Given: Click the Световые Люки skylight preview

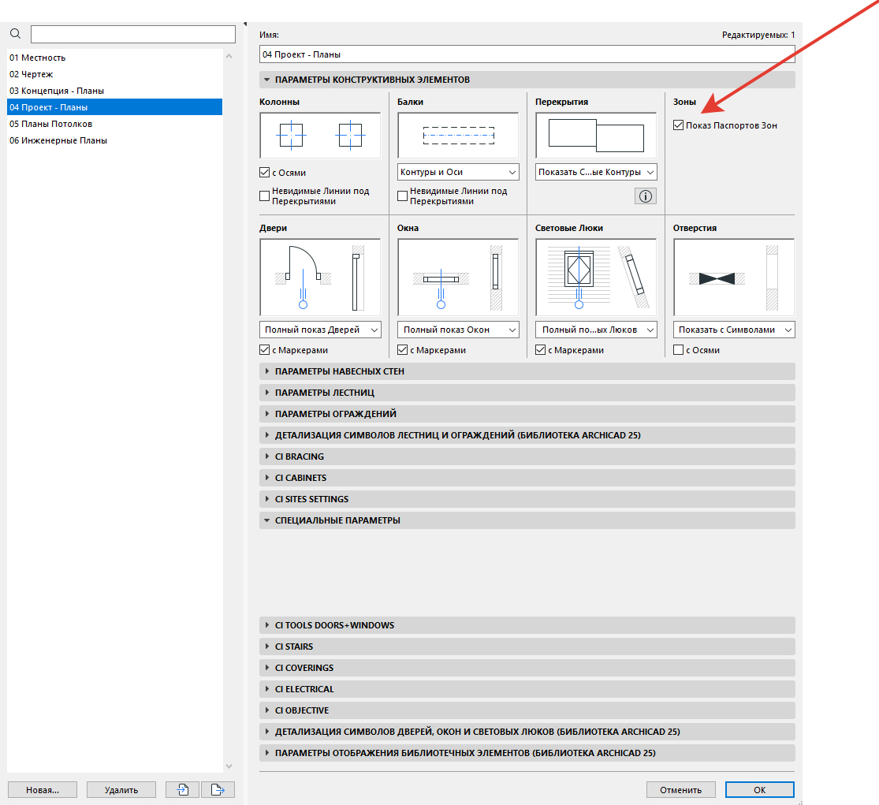Looking at the screenshot, I should tap(596, 277).
